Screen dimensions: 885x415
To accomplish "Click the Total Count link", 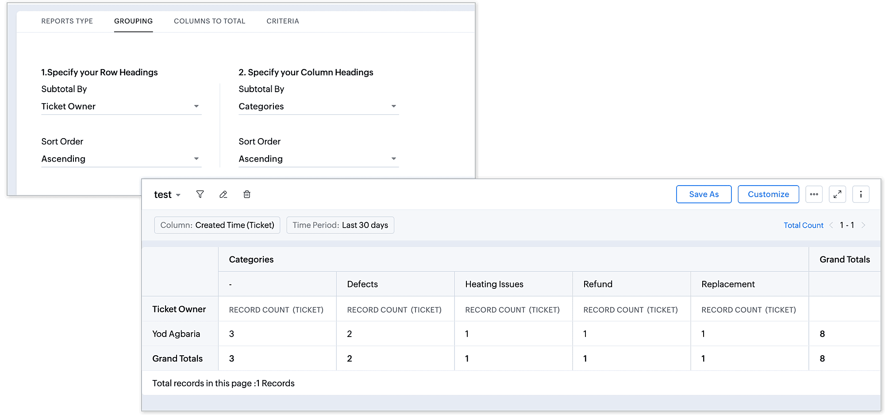I will point(803,225).
